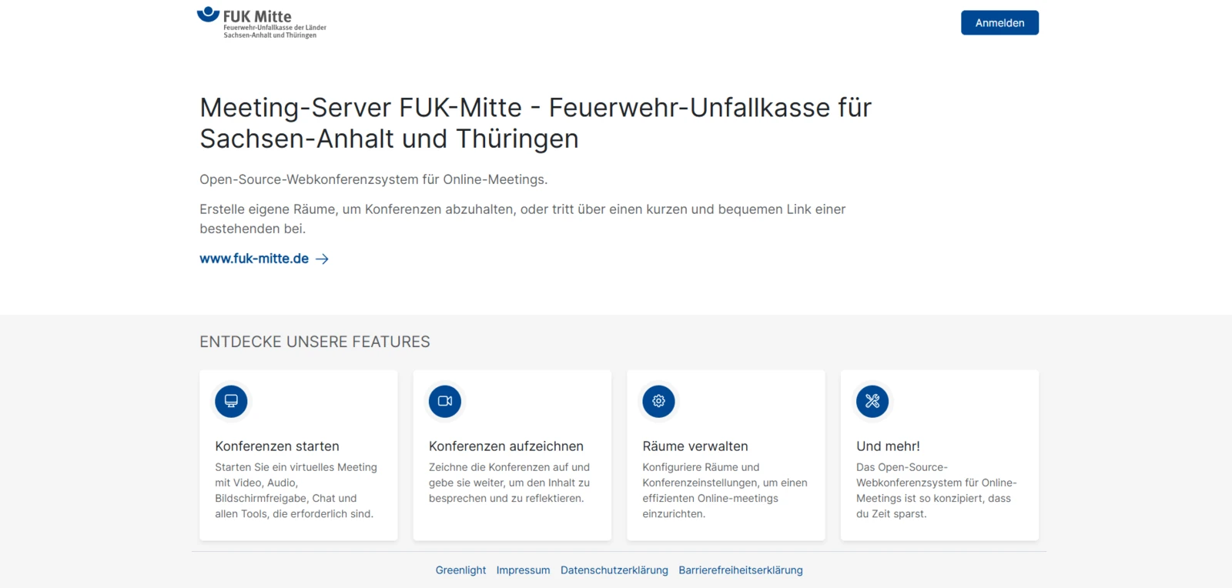Image resolution: width=1232 pixels, height=588 pixels.
Task: Click the description starting Das Open-Source-Webkonferenzsystem
Action: [x=936, y=490]
